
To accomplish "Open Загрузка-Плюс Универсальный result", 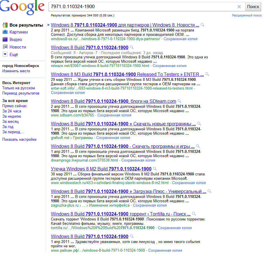I will [128, 191].
